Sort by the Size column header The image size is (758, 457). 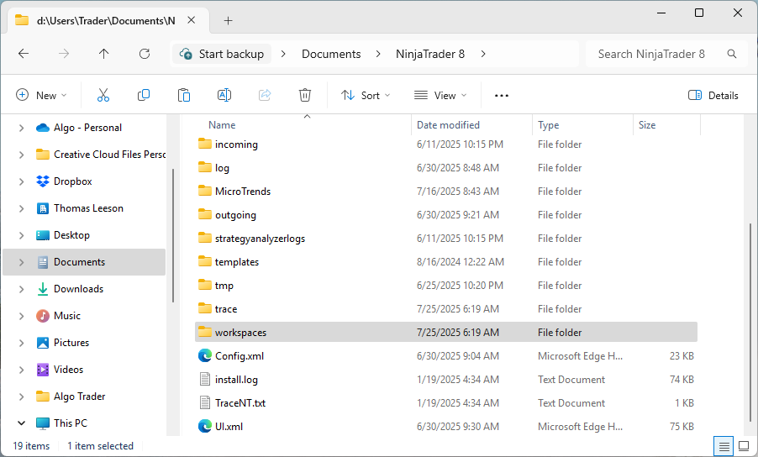[x=666, y=124]
